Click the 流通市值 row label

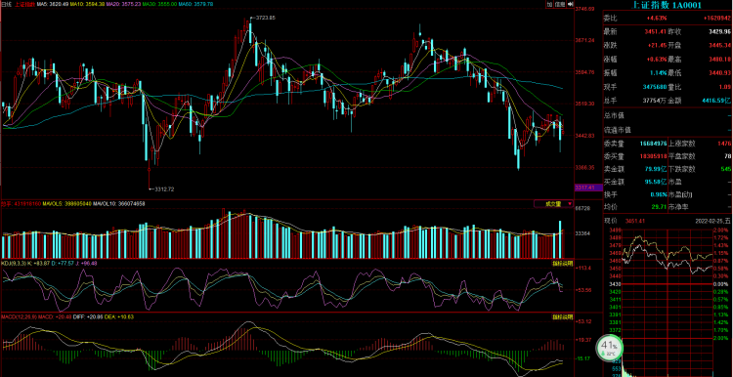point(617,130)
